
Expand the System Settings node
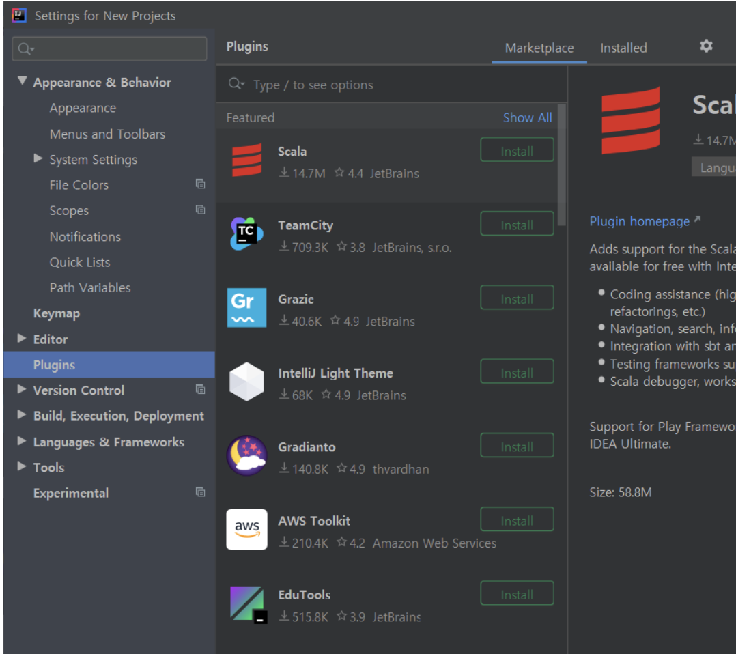(38, 158)
